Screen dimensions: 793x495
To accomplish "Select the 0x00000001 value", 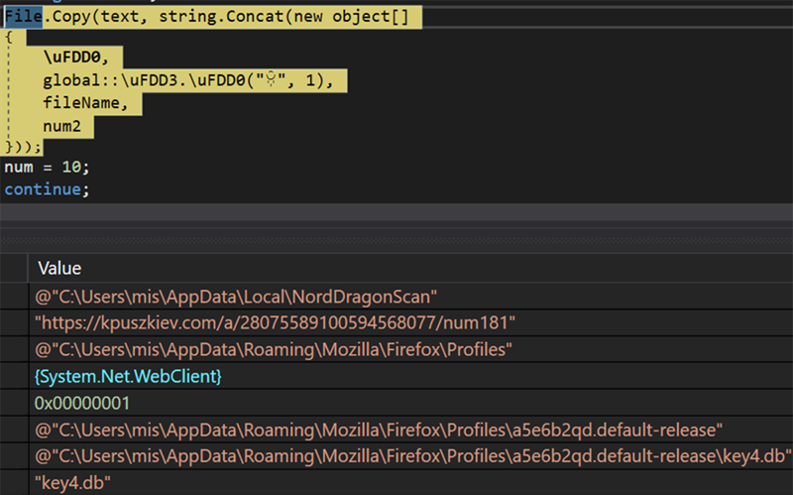I will [82, 404].
